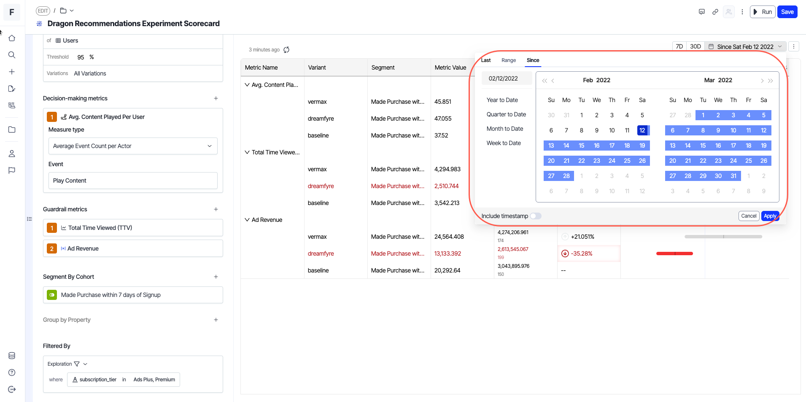Screen dimensions: 806x402
Task: Go to next month with right arrow
Action: pyautogui.click(x=762, y=81)
